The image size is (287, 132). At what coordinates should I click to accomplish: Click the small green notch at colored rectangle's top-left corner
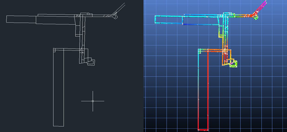(x=200, y=51)
